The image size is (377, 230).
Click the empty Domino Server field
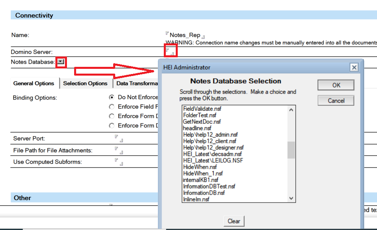pos(170,51)
